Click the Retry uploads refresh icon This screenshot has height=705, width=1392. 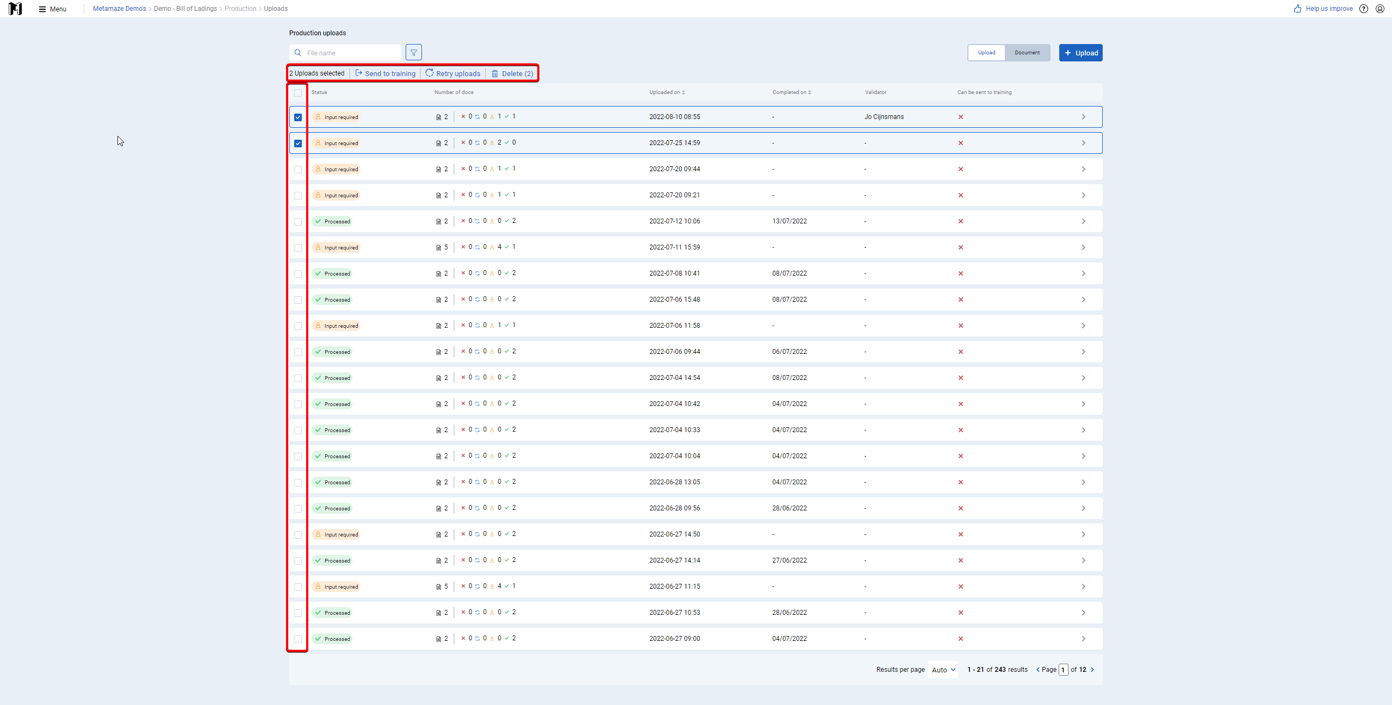430,73
